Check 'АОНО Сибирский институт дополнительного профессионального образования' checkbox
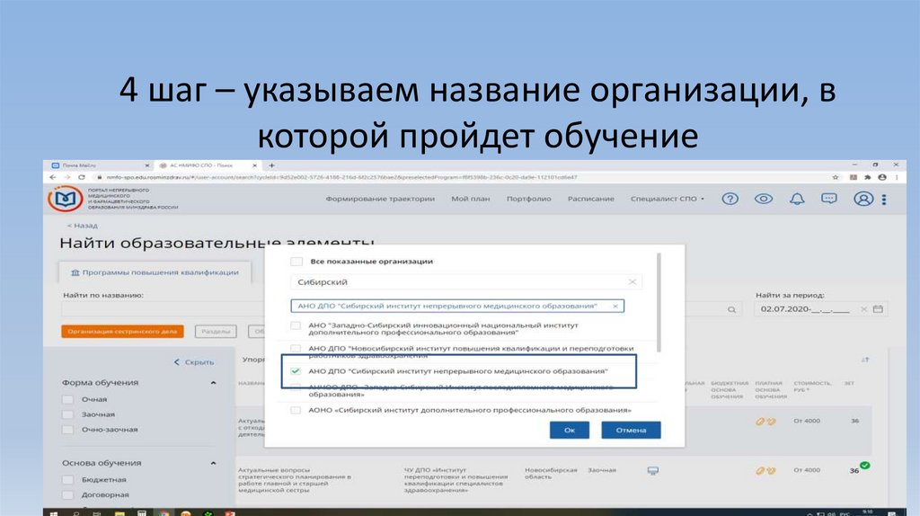This screenshot has height=516, width=920. [296, 410]
